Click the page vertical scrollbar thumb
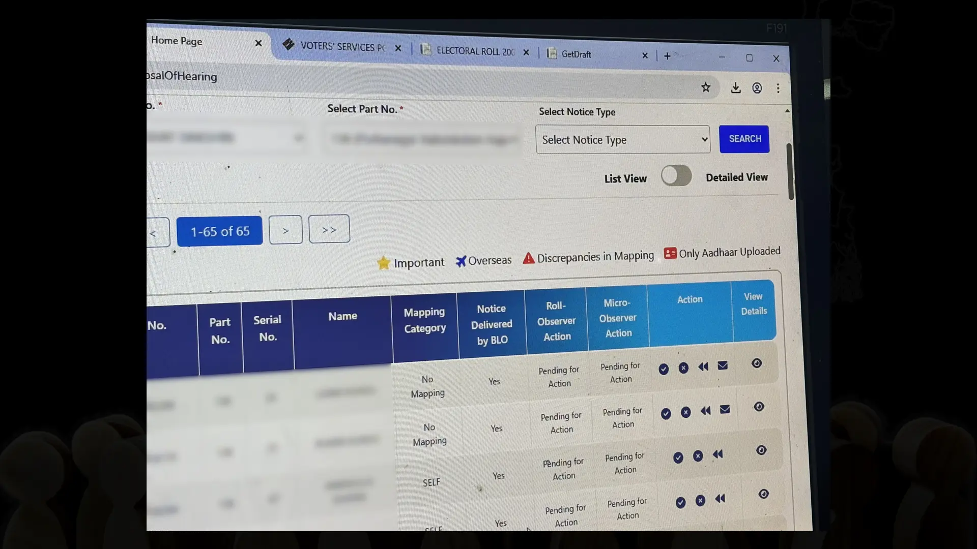The height and width of the screenshot is (549, 977). [790, 171]
